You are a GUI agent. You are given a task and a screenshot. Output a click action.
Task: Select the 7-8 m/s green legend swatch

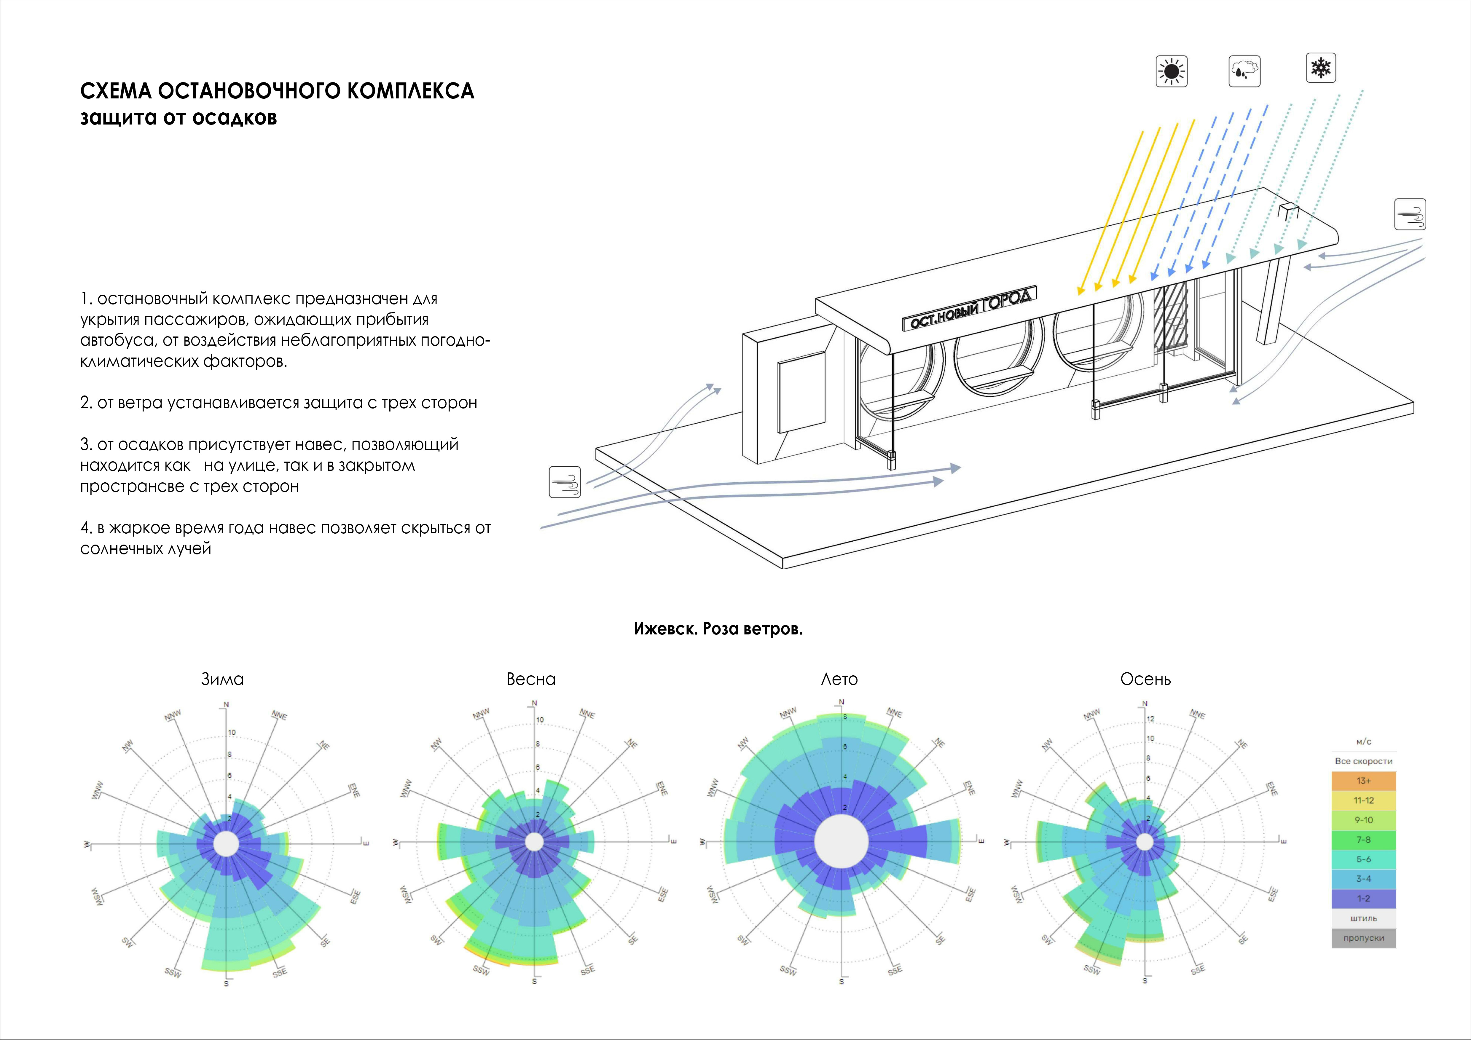pos(1363,840)
